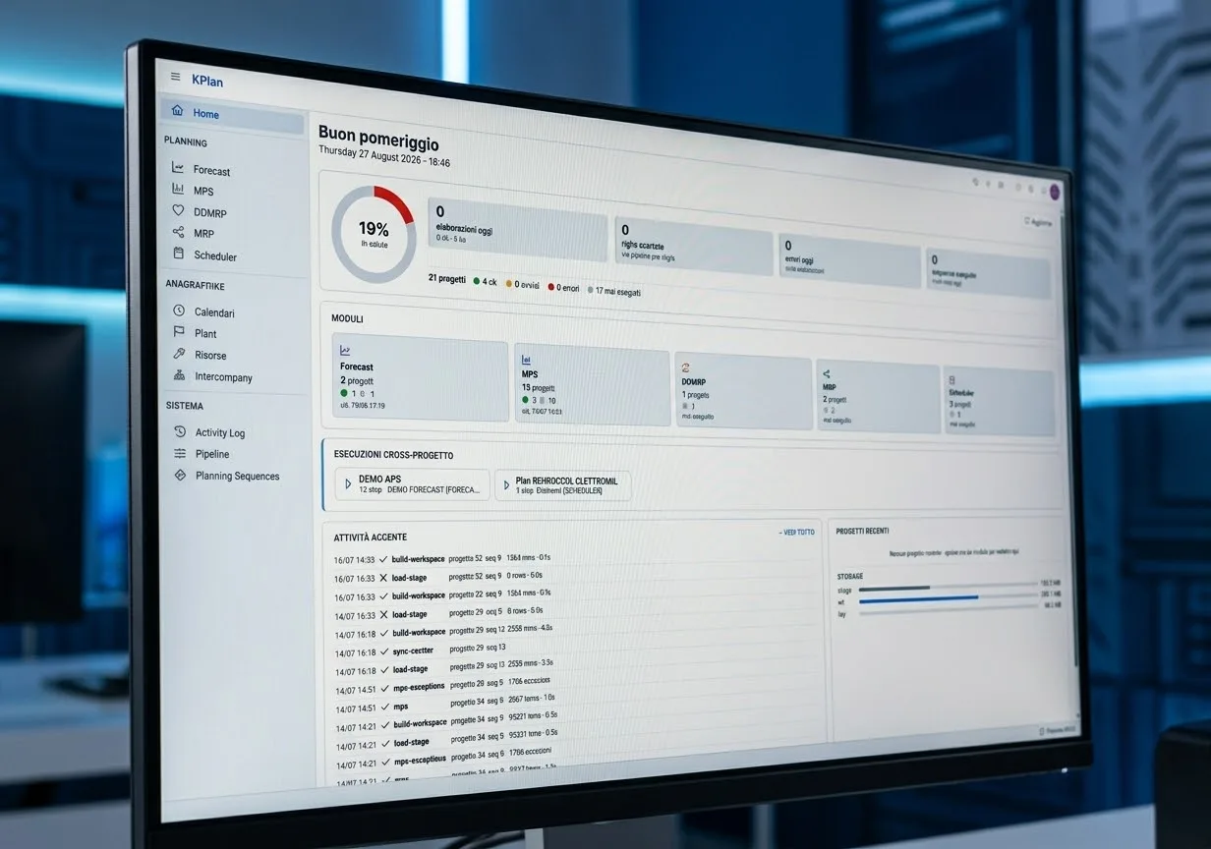Click the MRP module card share icon
The height and width of the screenshot is (849, 1211).
pos(827,373)
